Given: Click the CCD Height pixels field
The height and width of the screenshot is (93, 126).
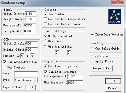Looking at the screenshot, I should tap(32, 50).
